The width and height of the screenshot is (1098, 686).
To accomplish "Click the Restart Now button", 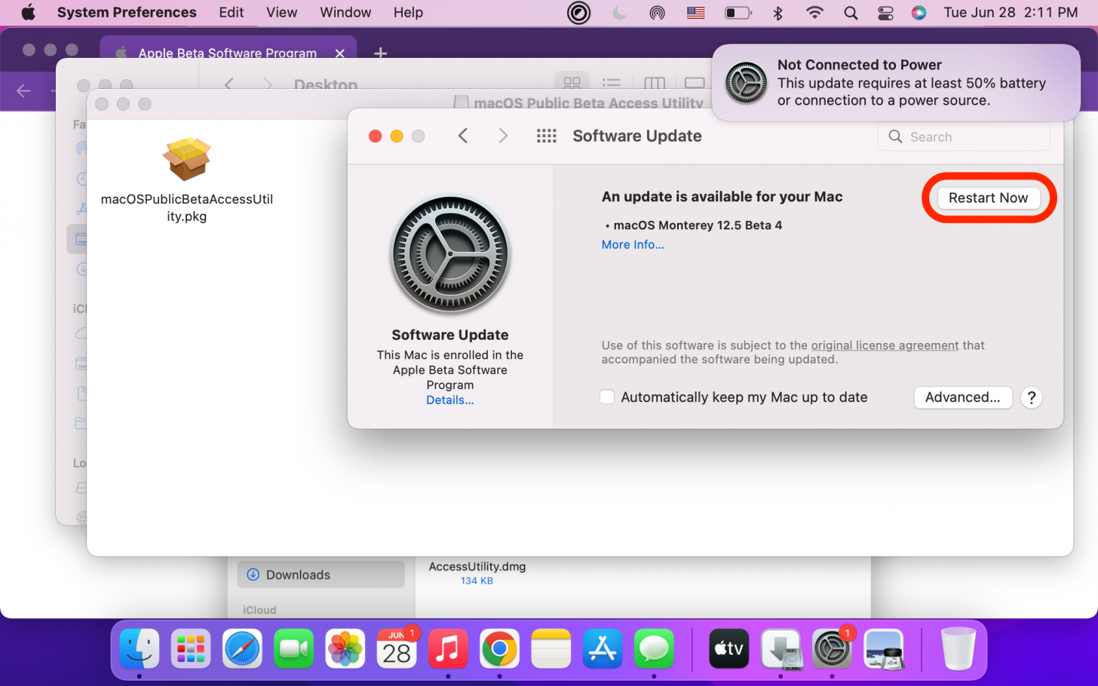I will pyautogui.click(x=988, y=198).
